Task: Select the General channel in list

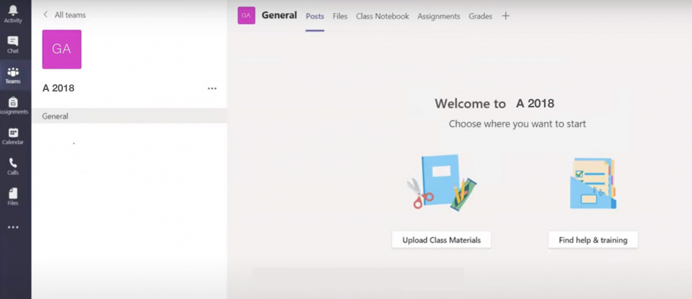Action: [129, 116]
